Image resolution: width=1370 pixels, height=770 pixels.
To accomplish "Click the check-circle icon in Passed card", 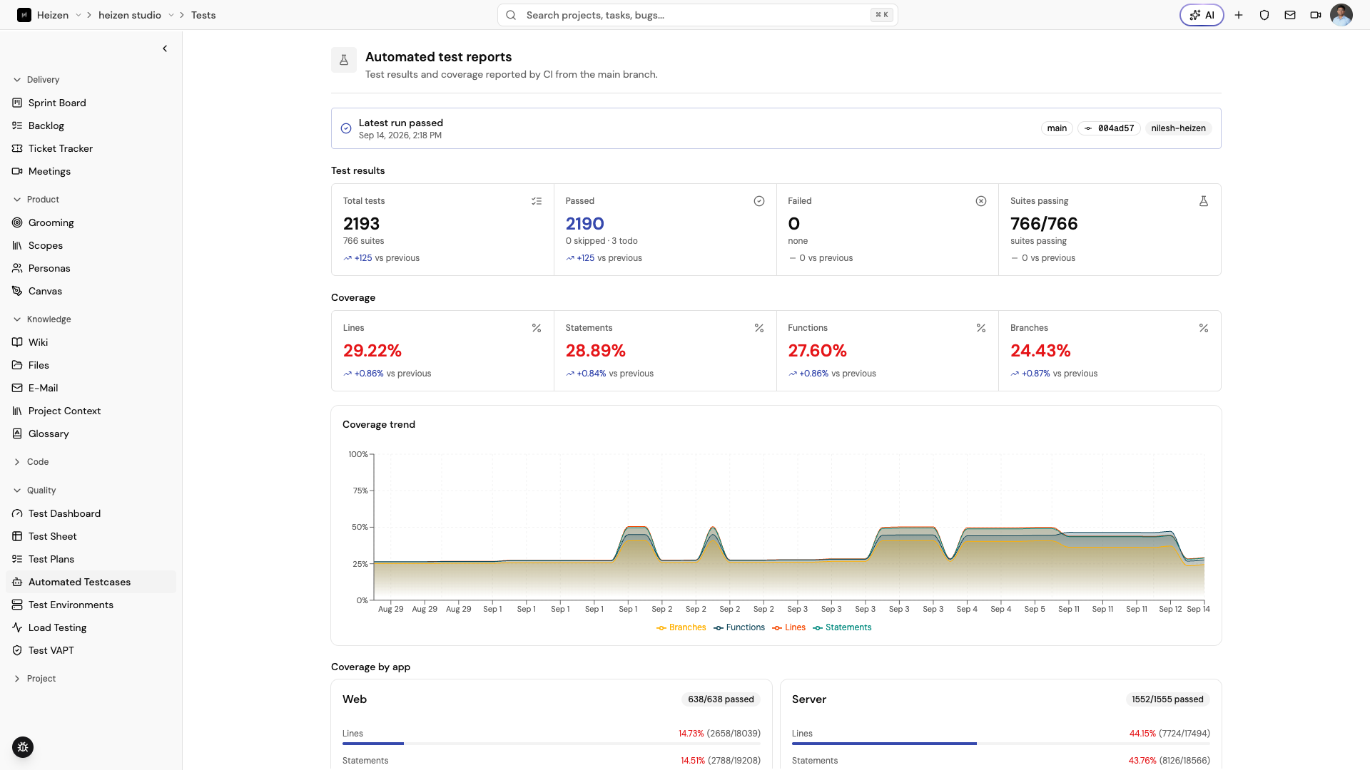I will (x=759, y=201).
